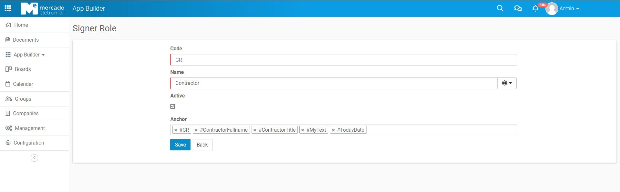Open Configuration in the sidebar

point(28,143)
